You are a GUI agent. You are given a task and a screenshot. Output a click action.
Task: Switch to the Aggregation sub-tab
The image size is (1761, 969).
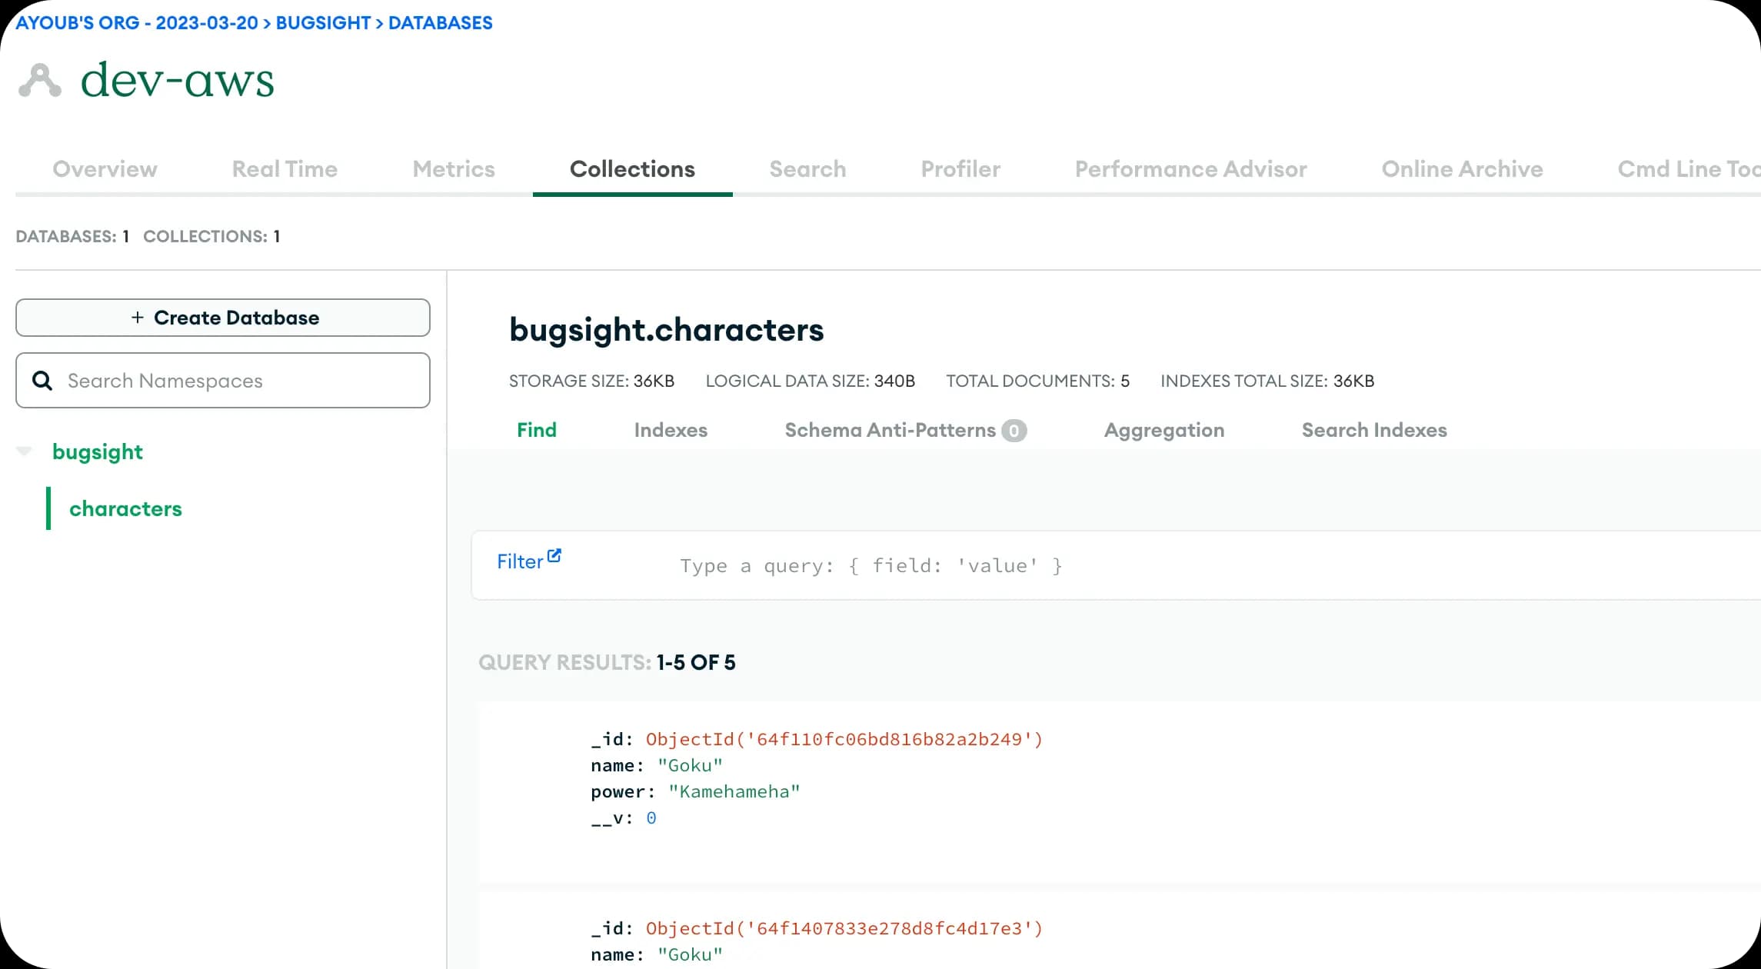click(x=1164, y=430)
